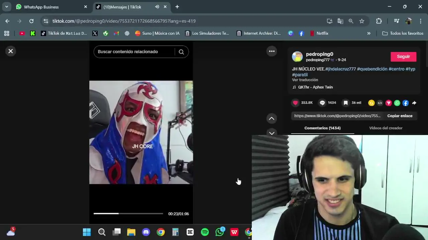View site information icon in address bar
The image size is (428, 240).
point(46,21)
